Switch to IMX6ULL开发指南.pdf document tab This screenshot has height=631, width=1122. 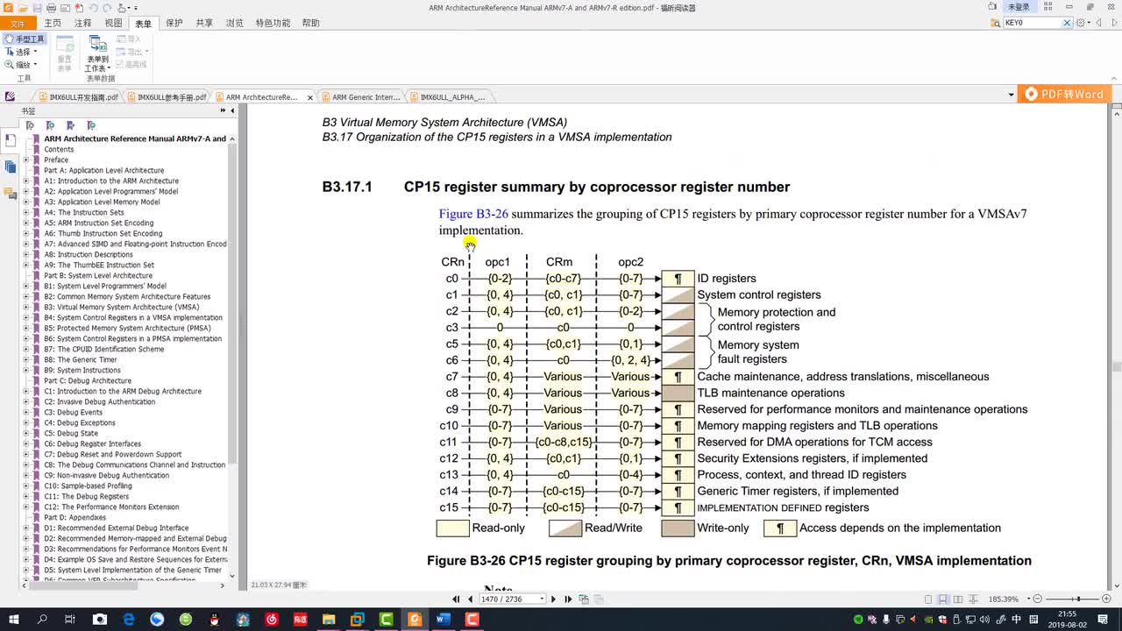77,97
